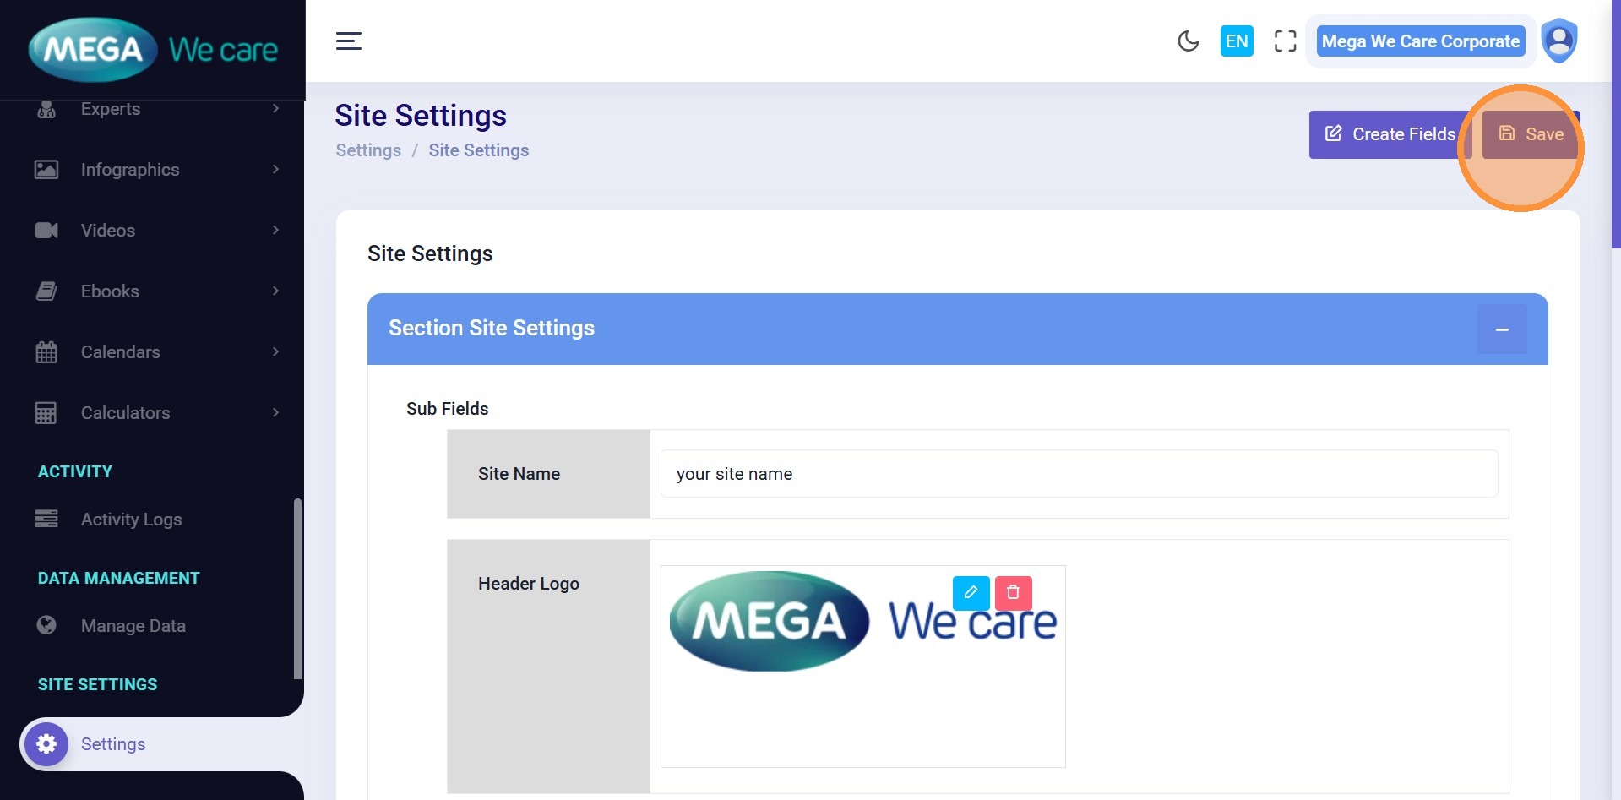Image resolution: width=1621 pixels, height=800 pixels.
Task: Click the Create Fields button
Action: click(x=1390, y=134)
